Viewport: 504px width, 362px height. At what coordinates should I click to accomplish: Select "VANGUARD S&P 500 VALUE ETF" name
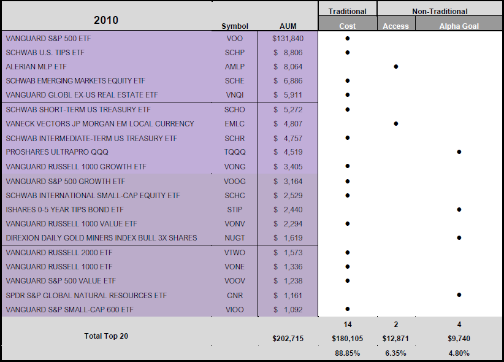pos(61,281)
